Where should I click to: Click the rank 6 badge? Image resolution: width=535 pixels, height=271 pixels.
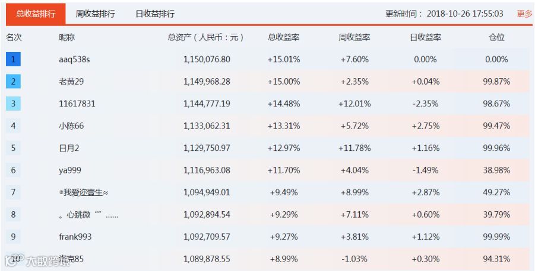[13, 170]
